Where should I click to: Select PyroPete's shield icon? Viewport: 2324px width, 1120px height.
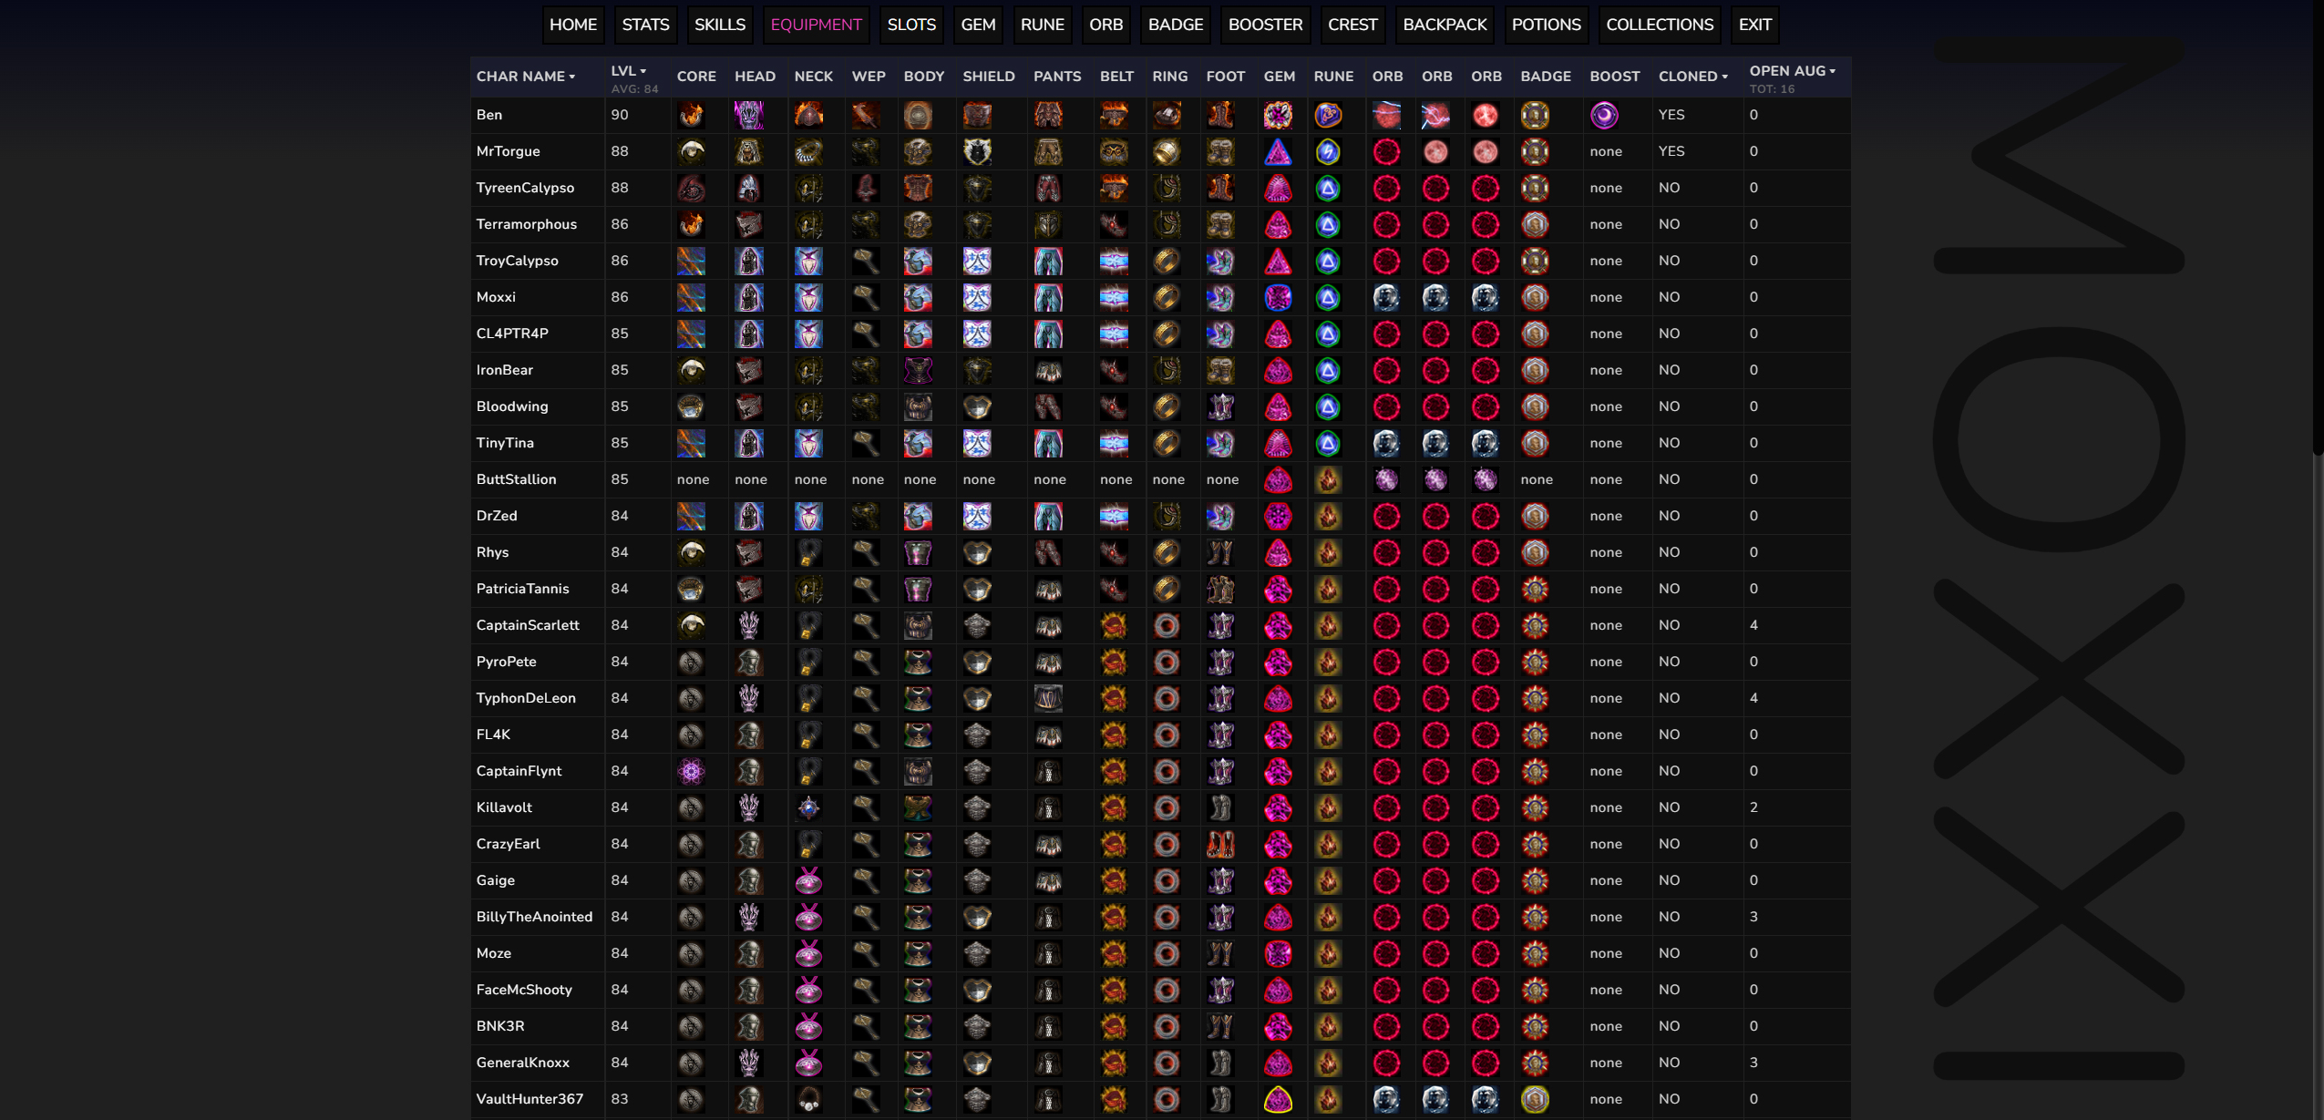point(977,662)
